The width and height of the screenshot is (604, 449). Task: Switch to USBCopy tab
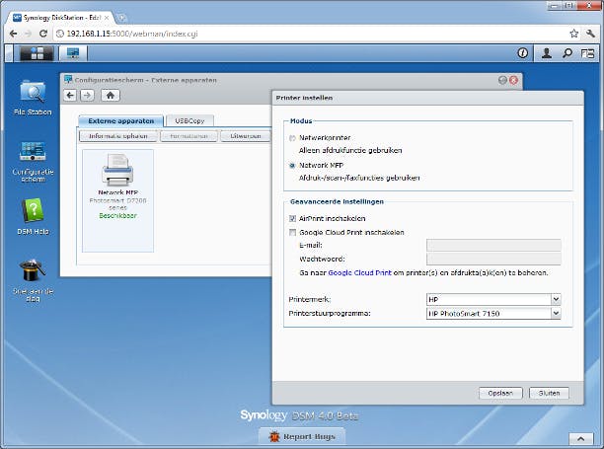point(189,121)
